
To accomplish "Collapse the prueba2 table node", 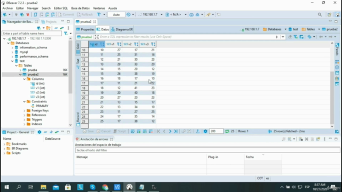I will (20, 75).
